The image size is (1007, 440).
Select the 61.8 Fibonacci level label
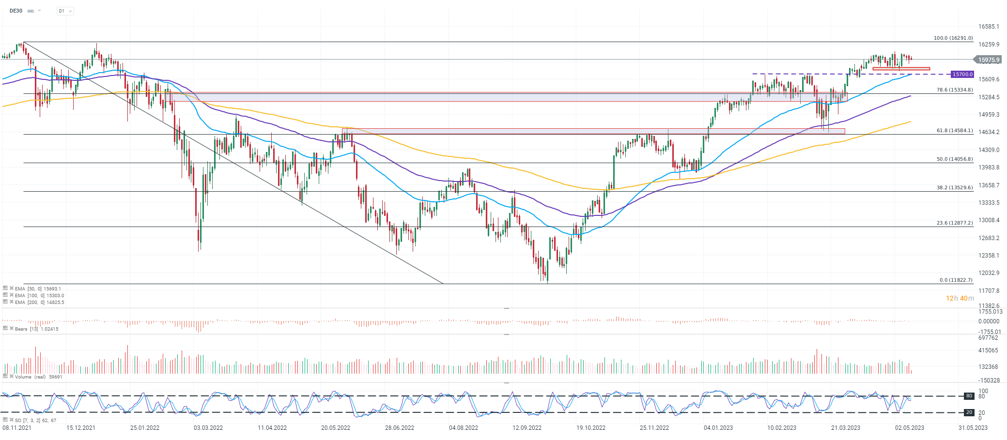(x=954, y=131)
